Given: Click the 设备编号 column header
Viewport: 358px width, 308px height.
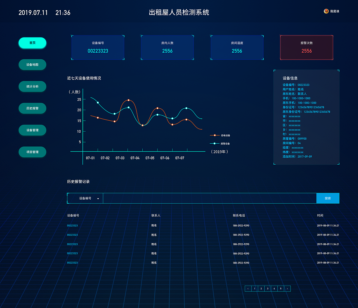Looking at the screenshot, I should pyautogui.click(x=73, y=215).
